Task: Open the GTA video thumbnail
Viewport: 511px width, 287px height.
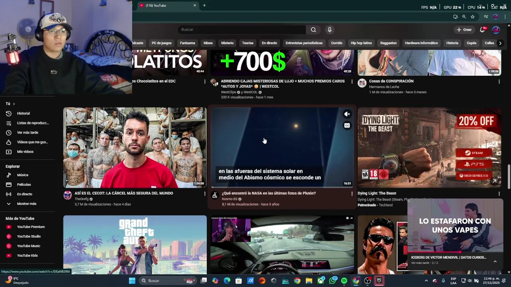Action: 135,245
